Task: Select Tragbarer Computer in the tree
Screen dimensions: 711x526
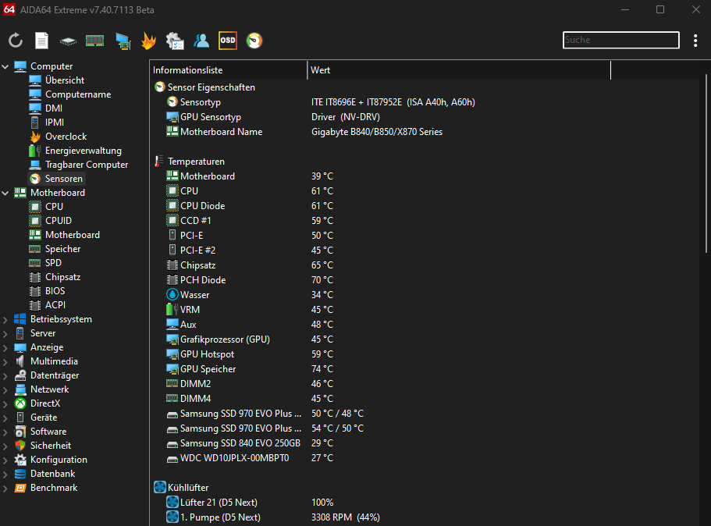Action: [x=79, y=165]
